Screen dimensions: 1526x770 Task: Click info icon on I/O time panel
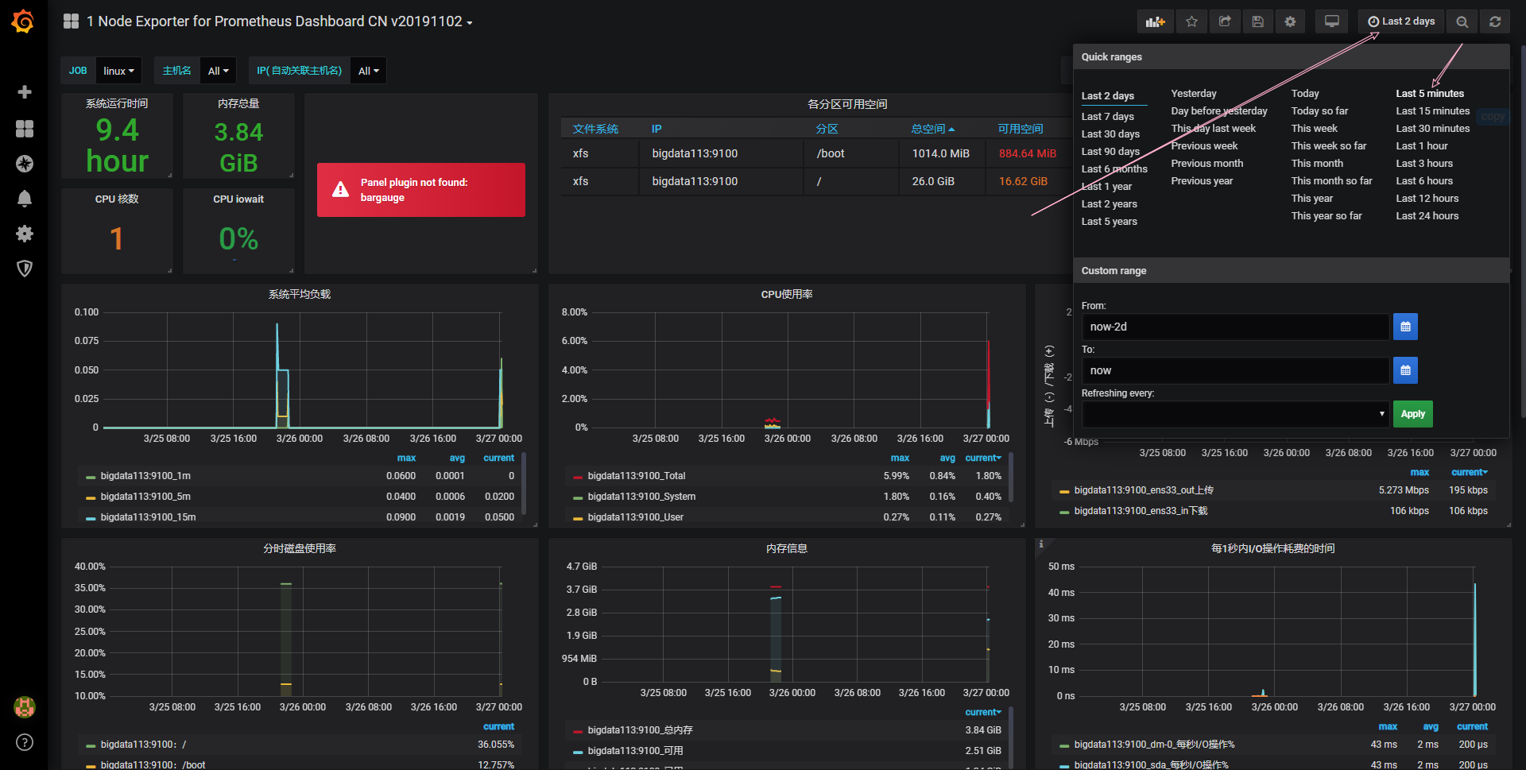(x=1041, y=544)
